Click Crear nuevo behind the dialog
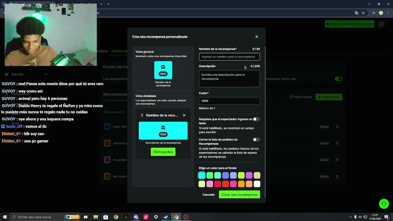The width and height of the screenshot is (393, 221). pyautogui.click(x=329, y=97)
